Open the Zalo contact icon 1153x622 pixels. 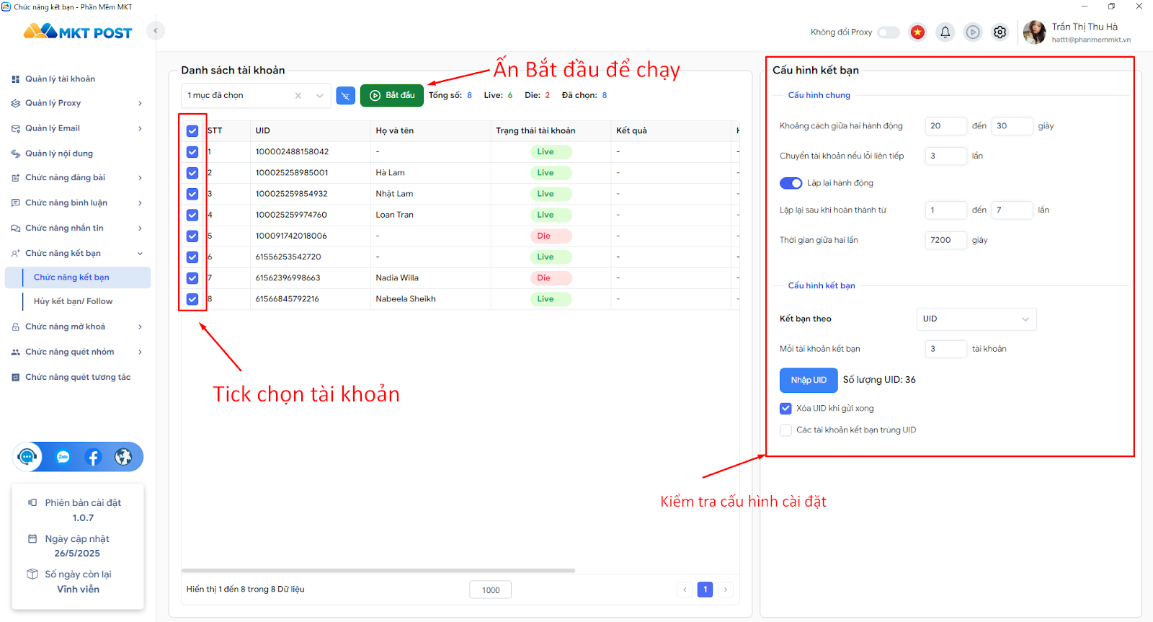click(x=63, y=457)
